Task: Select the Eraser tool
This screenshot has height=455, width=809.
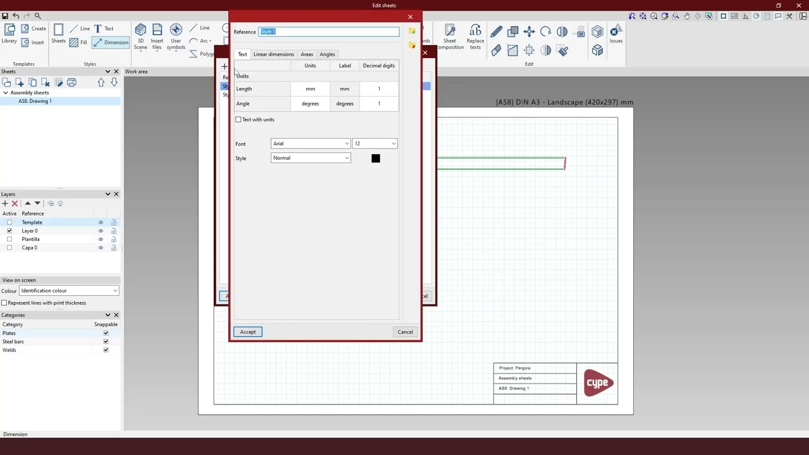Action: [x=496, y=51]
